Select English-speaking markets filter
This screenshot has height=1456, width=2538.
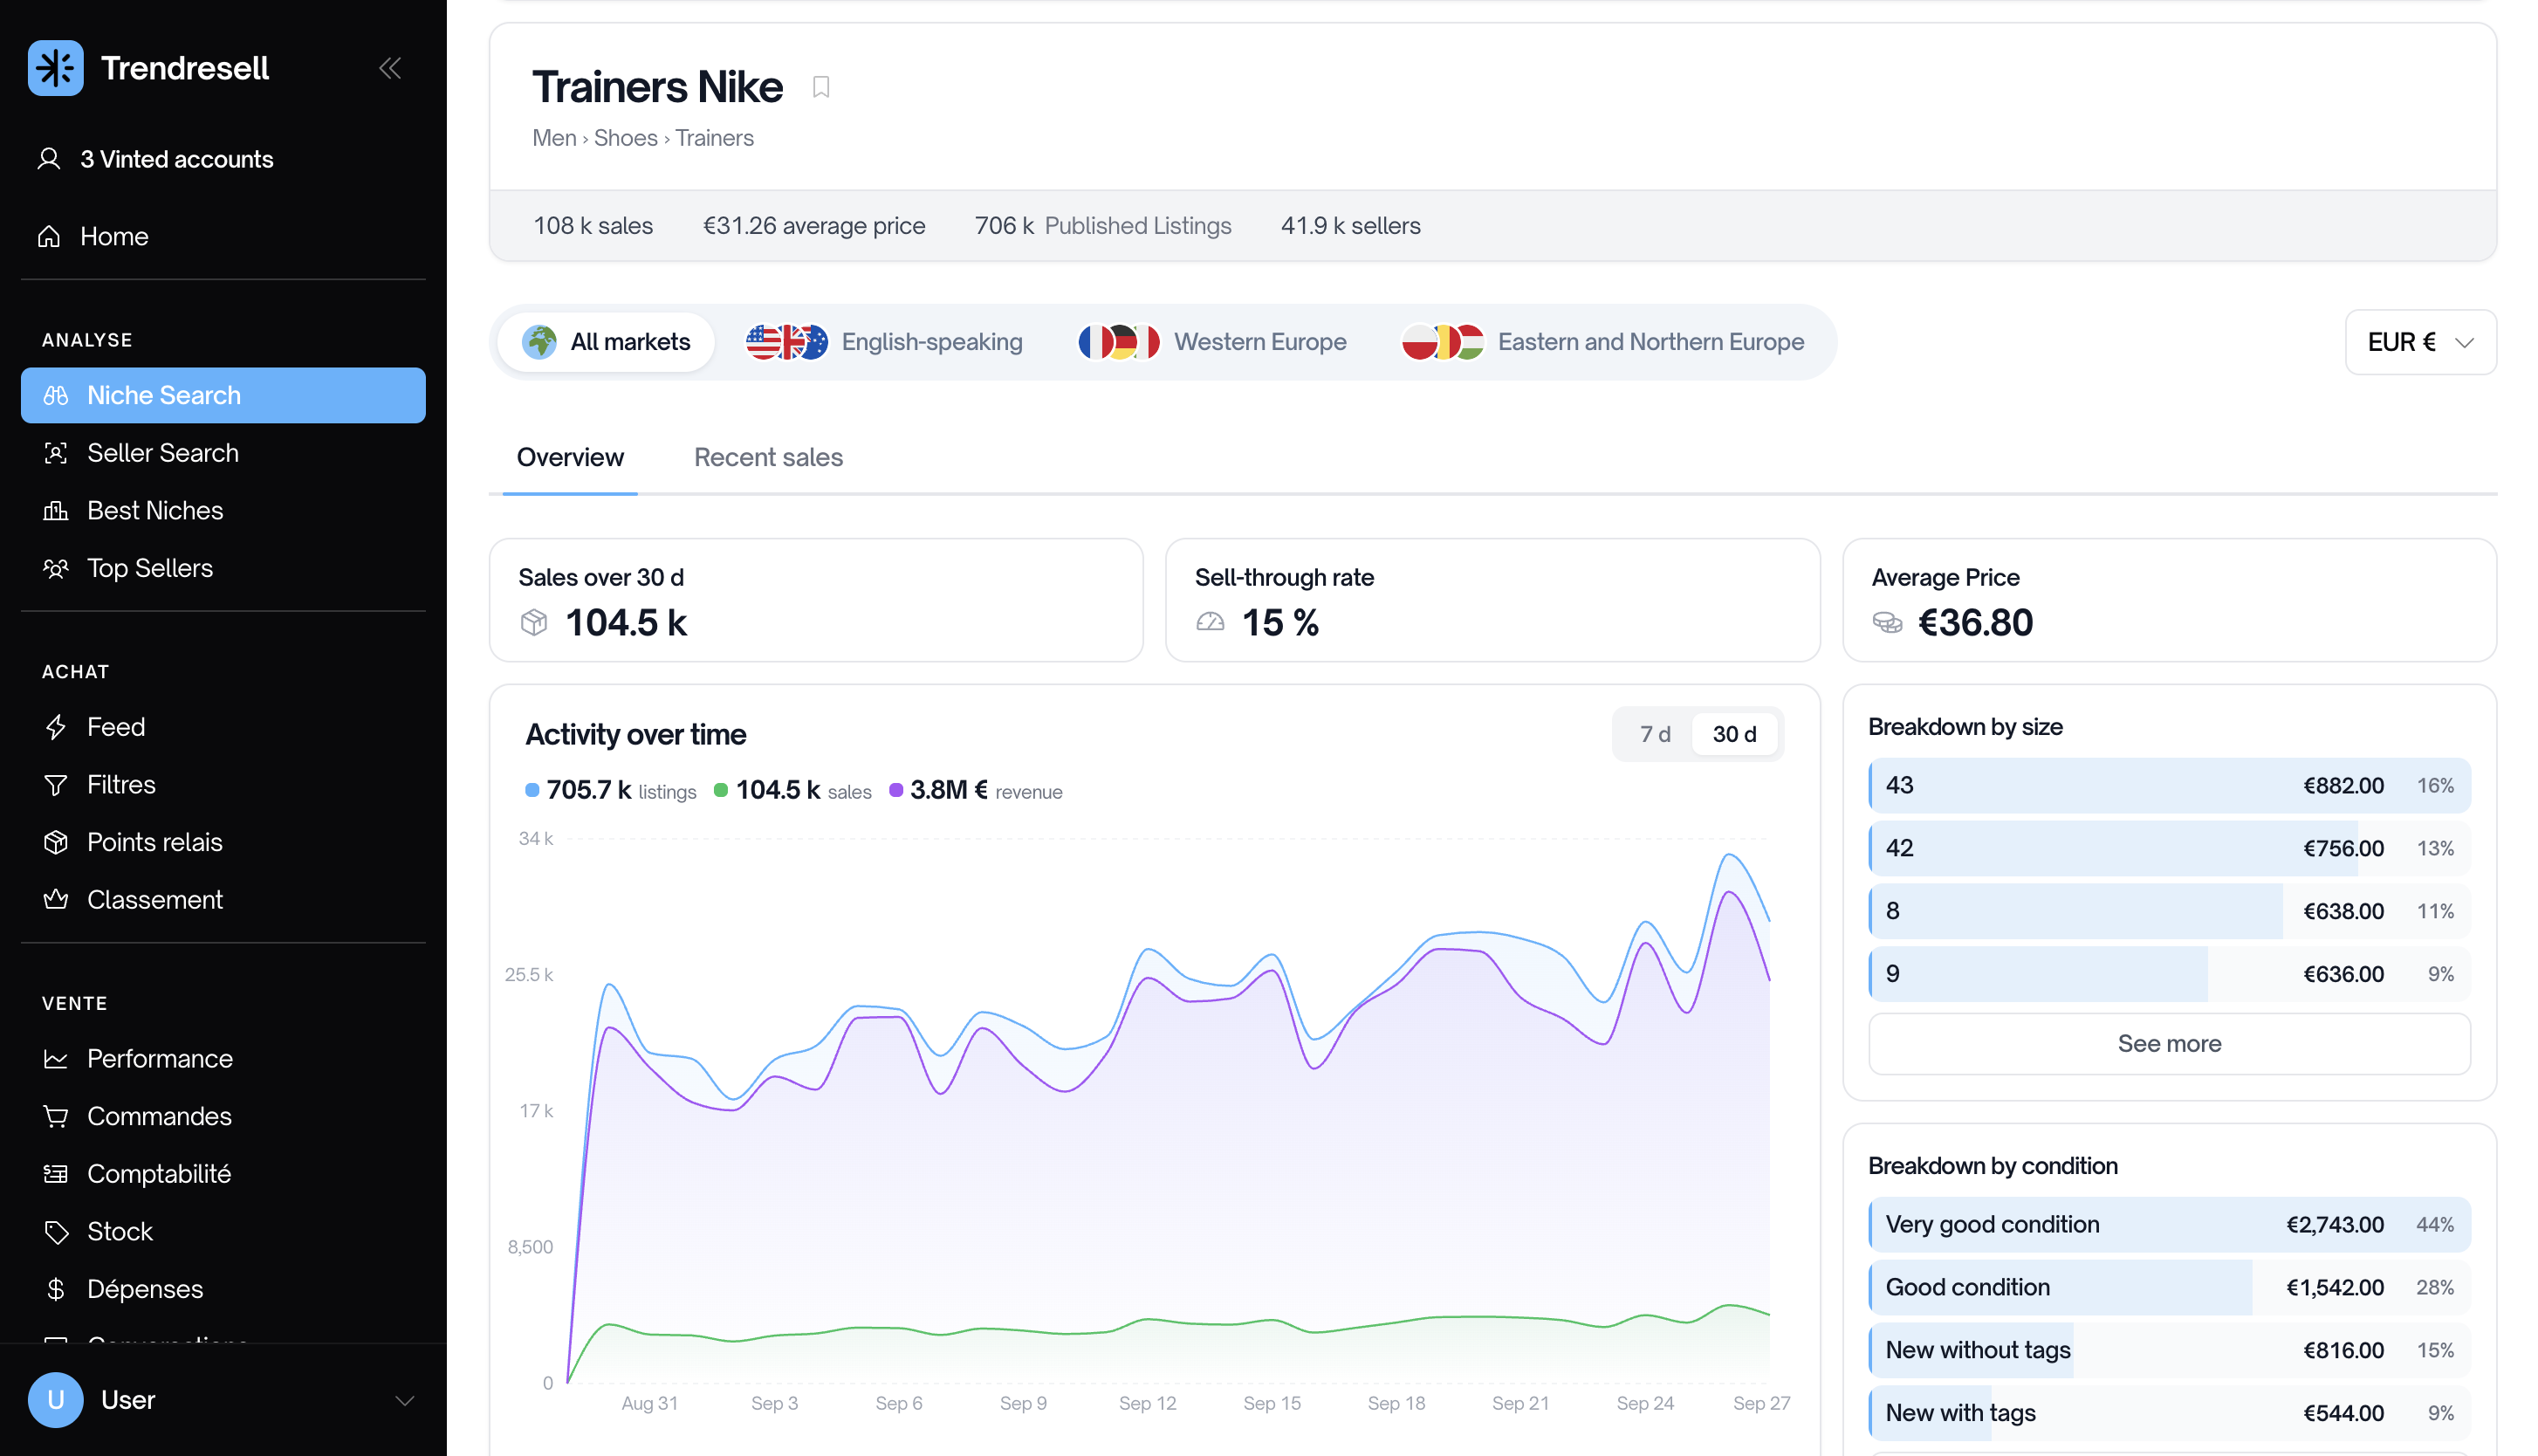[885, 342]
